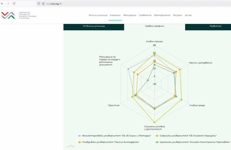
Task: Toggle the Великотърновски университет legend entry
Action: click(x=114, y=136)
